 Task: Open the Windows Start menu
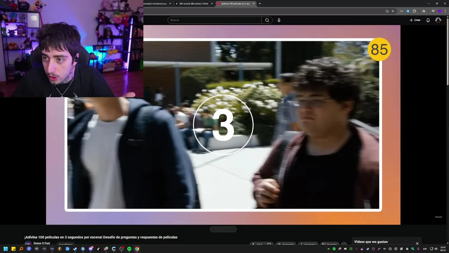click(6, 249)
